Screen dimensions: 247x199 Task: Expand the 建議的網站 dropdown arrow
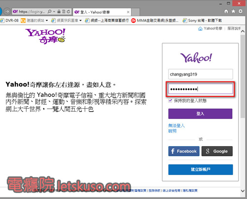[x=47, y=21]
